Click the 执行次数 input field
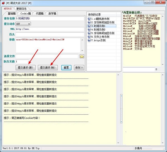The image size is (167, 152). point(22,61)
